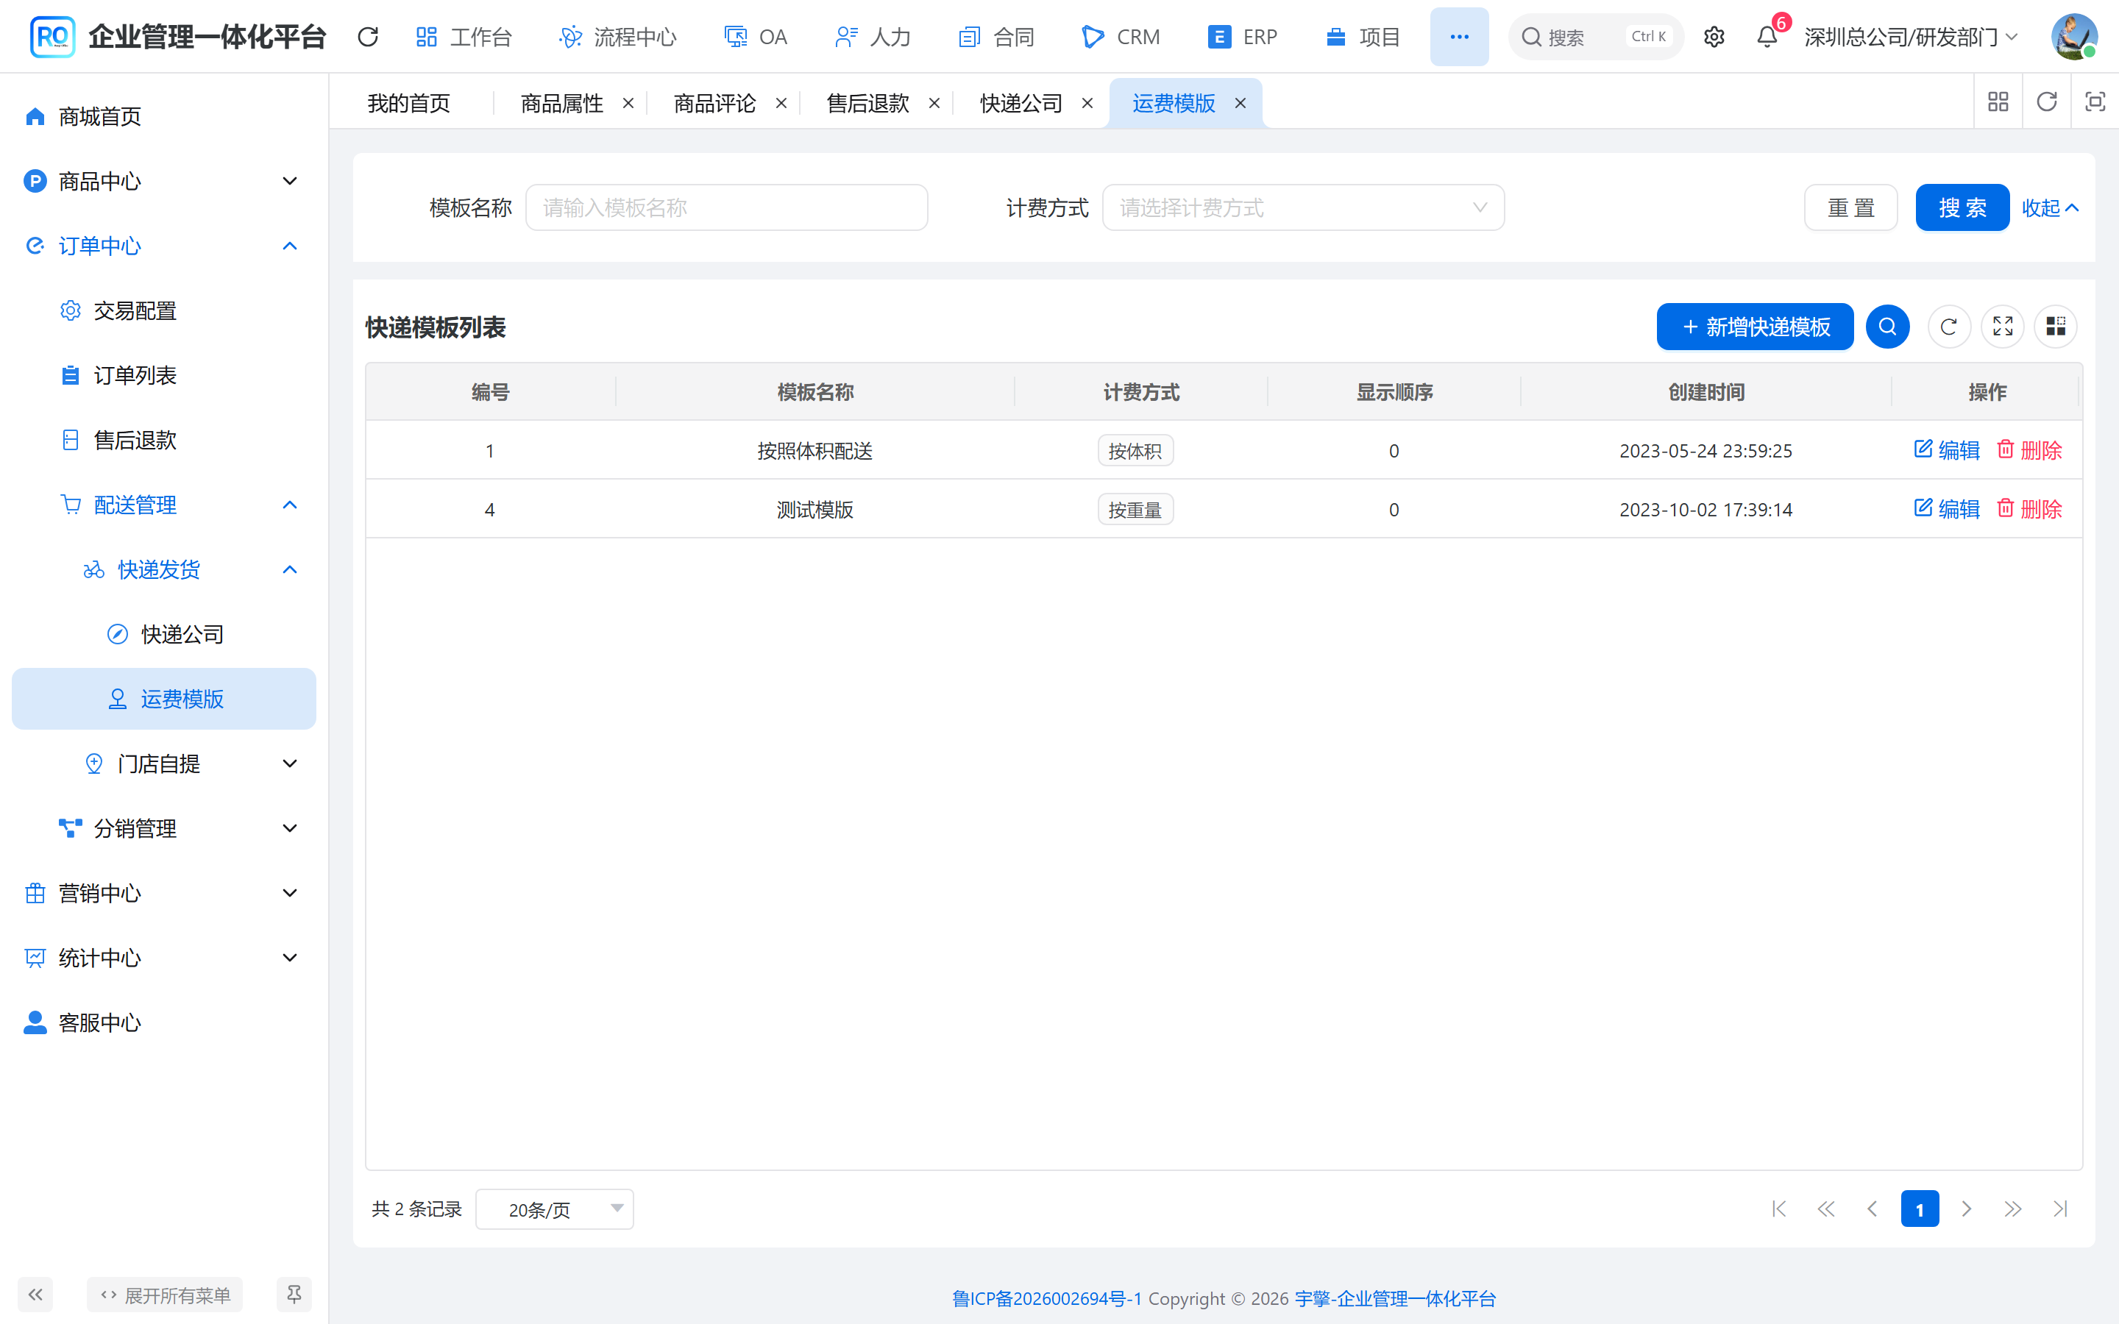Expand the 门店自提 submenu
Viewport: 2119px width, 1324px height.
pyautogui.click(x=164, y=764)
